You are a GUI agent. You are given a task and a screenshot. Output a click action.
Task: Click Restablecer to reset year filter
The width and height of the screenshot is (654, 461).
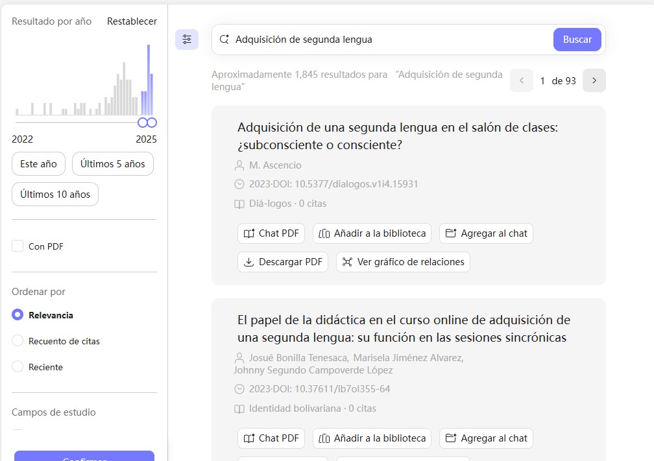coord(132,21)
